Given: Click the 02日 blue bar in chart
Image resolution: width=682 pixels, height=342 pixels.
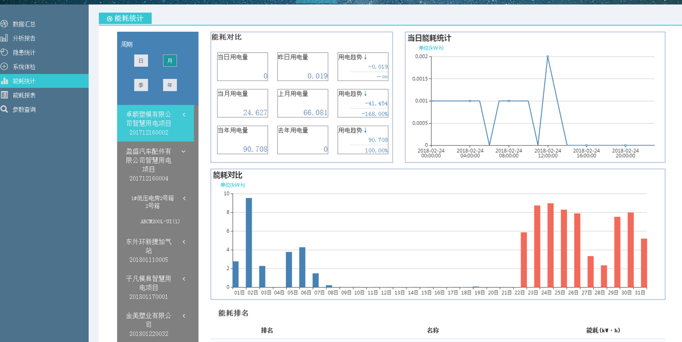Looking at the screenshot, I should 249,243.
